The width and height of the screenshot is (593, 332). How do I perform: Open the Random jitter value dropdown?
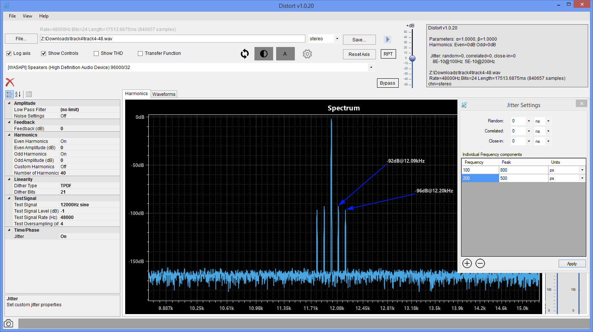pyautogui.click(x=528, y=121)
